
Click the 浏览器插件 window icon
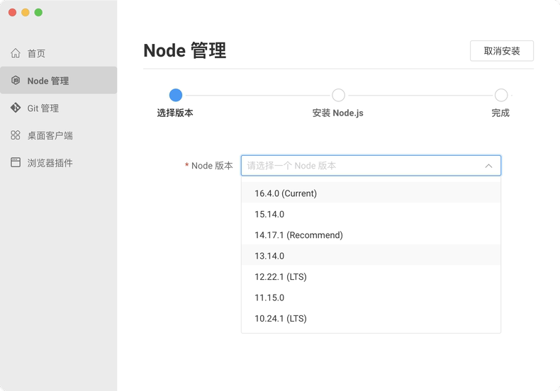pyautogui.click(x=16, y=162)
